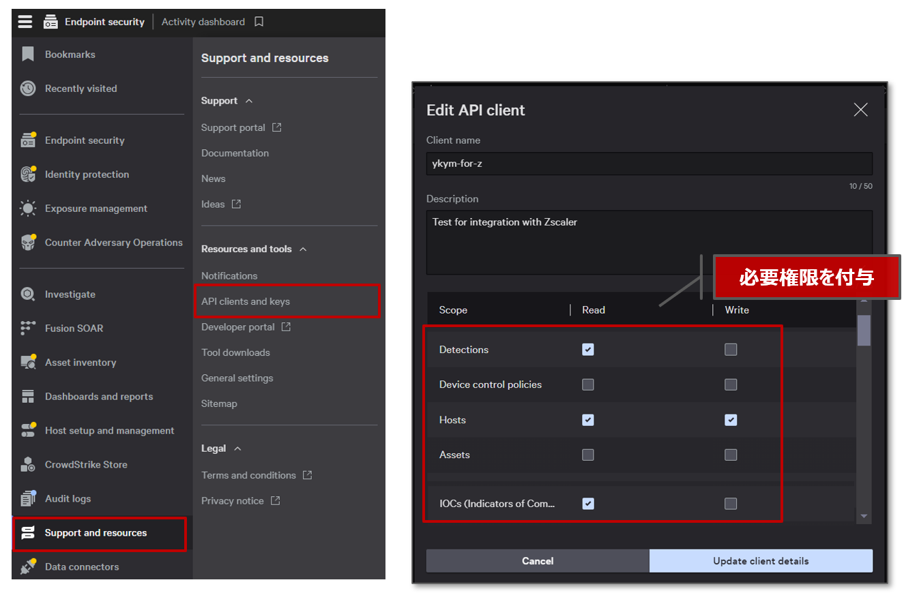The height and width of the screenshot is (593, 919).
Task: Click the Support and resources icon
Action: pos(28,533)
